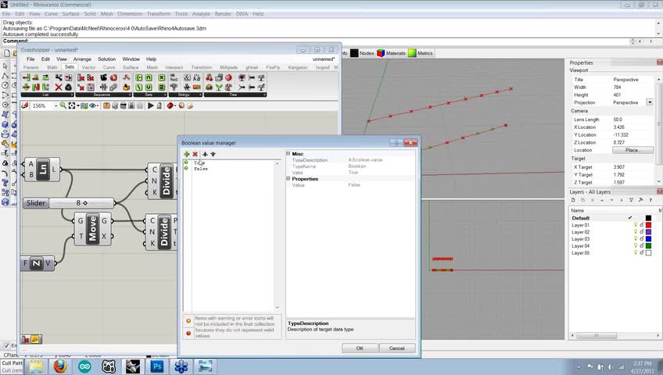Screen dimensions: 663x375
Task: Click the Zoom Extents icon in Grasshopper
Action: click(x=72, y=105)
